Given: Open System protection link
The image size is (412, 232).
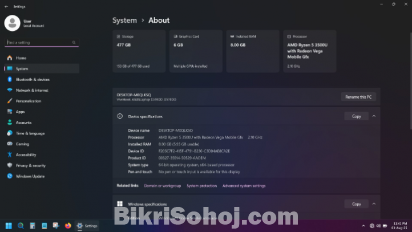Looking at the screenshot, I should [202, 186].
